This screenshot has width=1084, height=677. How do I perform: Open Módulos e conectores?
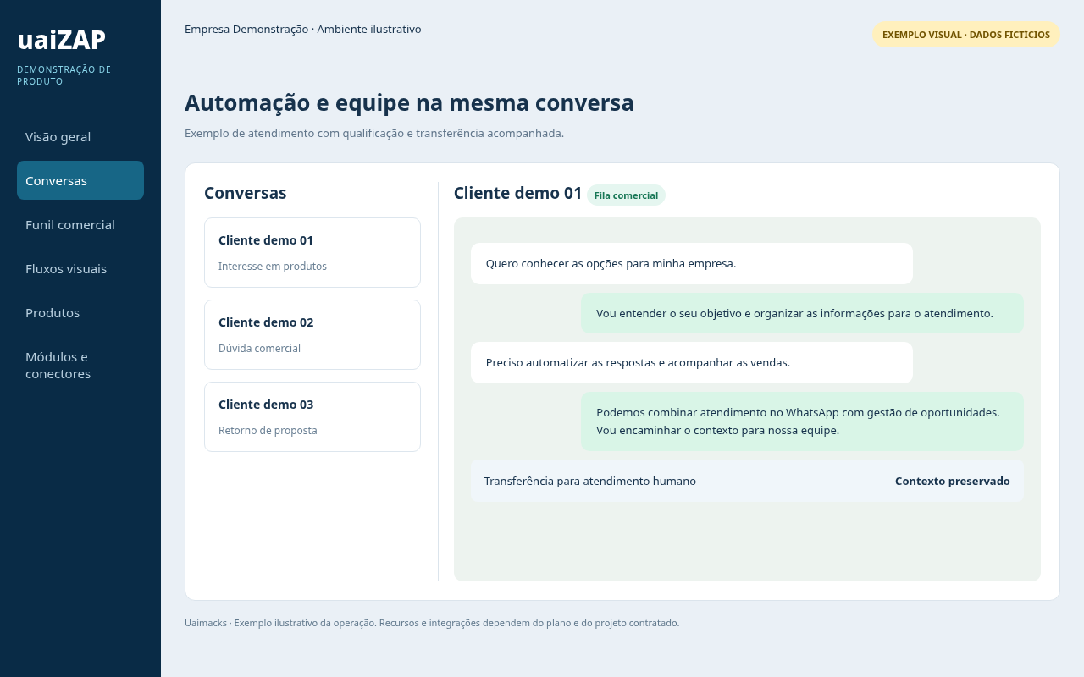(x=80, y=366)
